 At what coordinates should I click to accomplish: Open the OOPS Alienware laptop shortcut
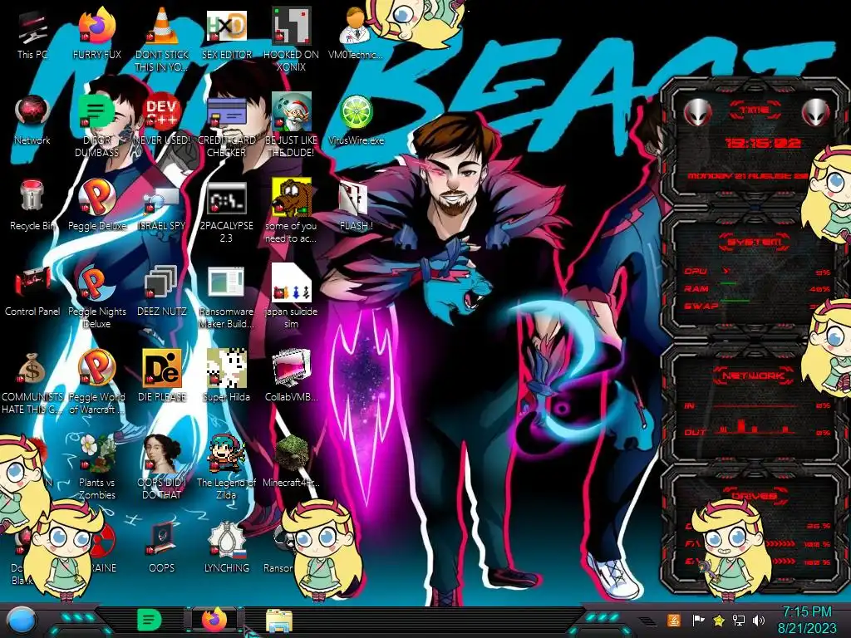tap(162, 547)
